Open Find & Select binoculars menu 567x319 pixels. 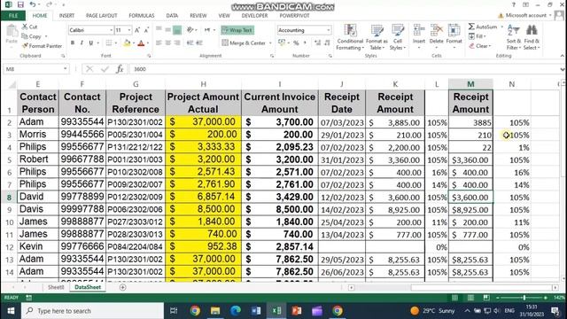pyautogui.click(x=532, y=37)
